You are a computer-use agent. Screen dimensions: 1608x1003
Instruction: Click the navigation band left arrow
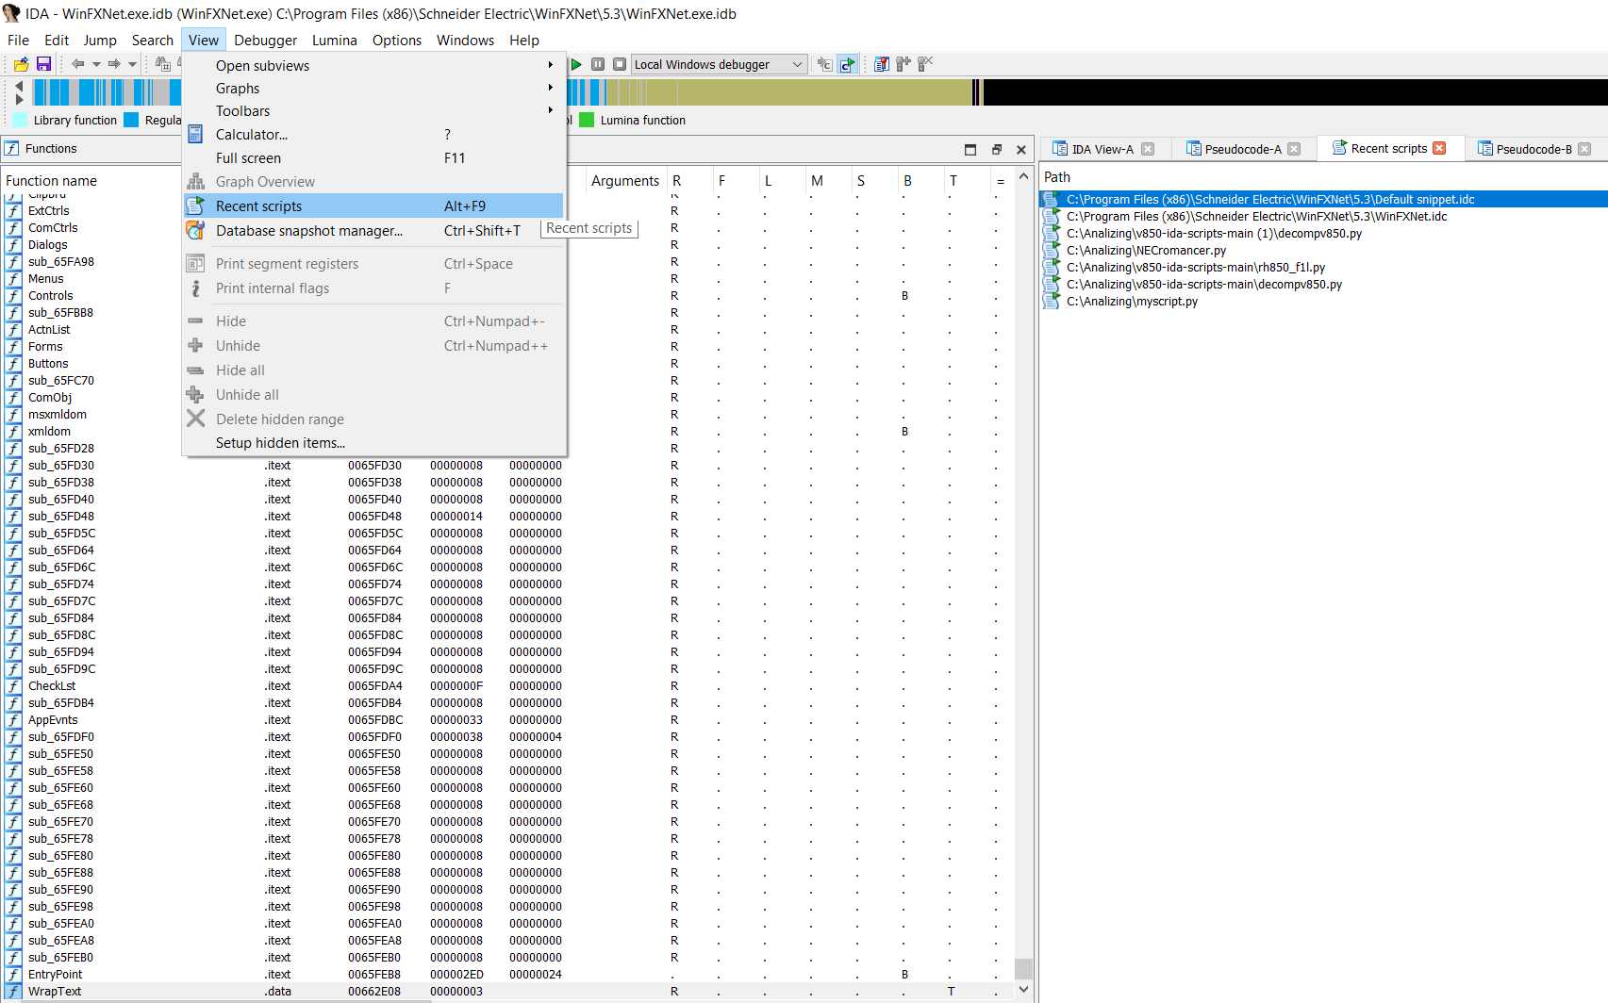19,86
